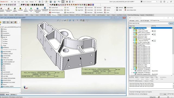Select the AutoMeas Shmt radio button
174x98 pixels.
150,77
